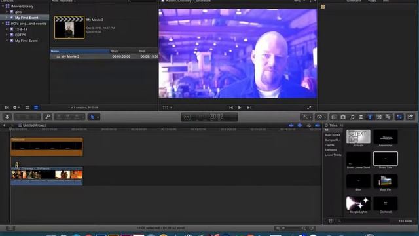Open the Effects browser icon
419x236 pixels.
(x=334, y=117)
